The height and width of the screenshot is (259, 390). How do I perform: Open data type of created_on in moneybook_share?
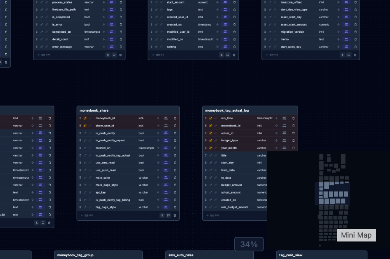click(146, 148)
